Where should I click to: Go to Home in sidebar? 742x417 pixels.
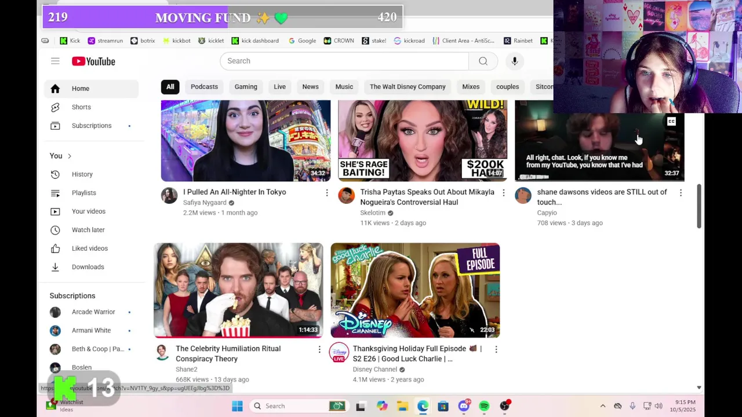tap(91, 89)
